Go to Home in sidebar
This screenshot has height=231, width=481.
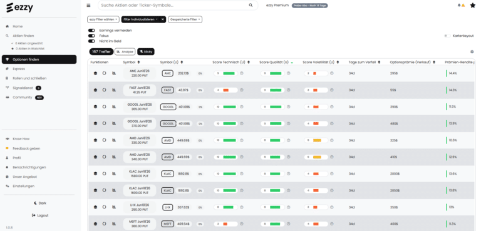tap(18, 26)
